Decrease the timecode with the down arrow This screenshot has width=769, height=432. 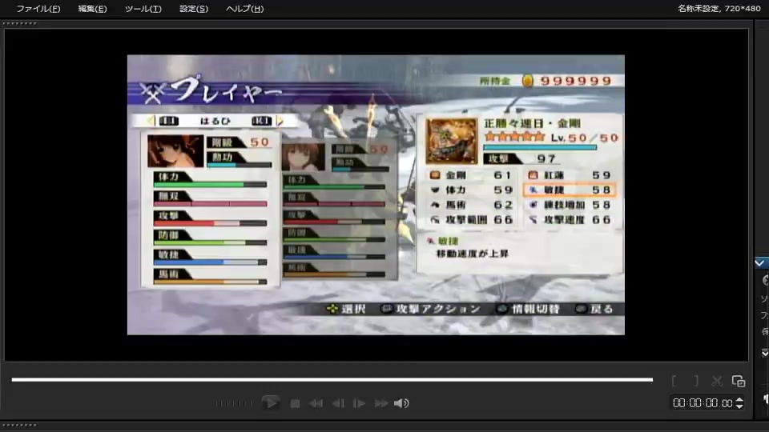(739, 406)
